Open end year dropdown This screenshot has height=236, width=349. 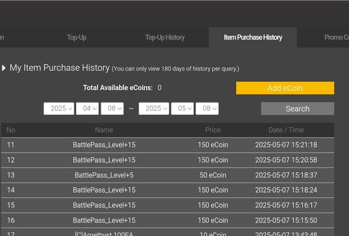click(x=154, y=108)
